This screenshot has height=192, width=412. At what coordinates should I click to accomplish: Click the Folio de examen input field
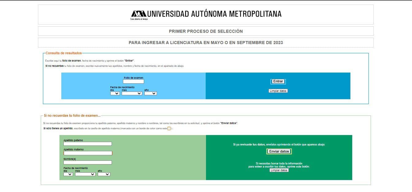[x=133, y=81]
